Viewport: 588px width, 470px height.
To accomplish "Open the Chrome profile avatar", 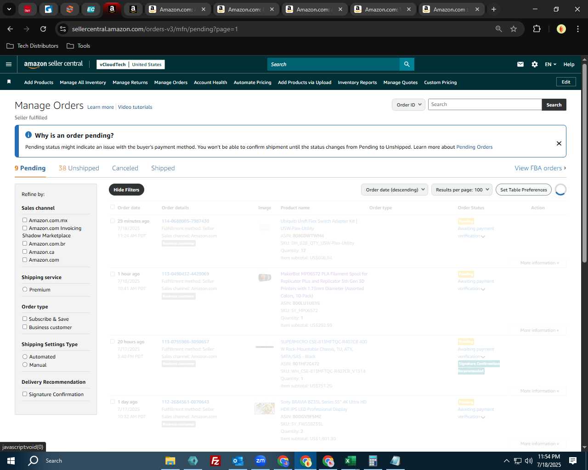I will (x=561, y=29).
